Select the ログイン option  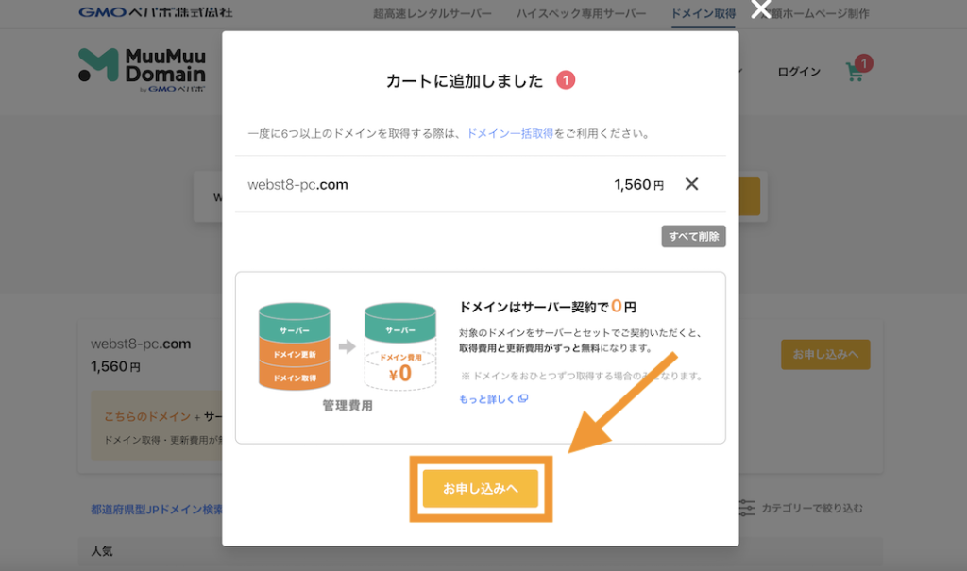(x=798, y=71)
